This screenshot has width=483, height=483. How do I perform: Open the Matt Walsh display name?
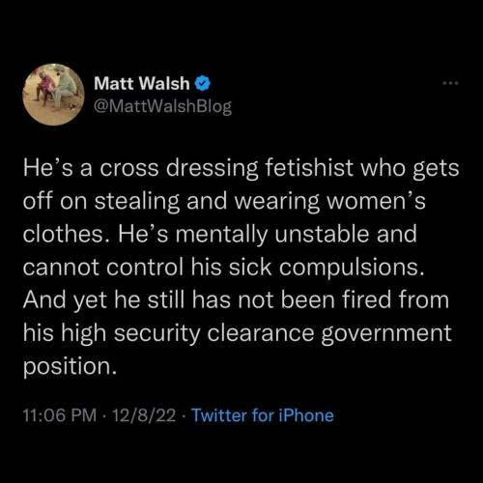[142, 83]
